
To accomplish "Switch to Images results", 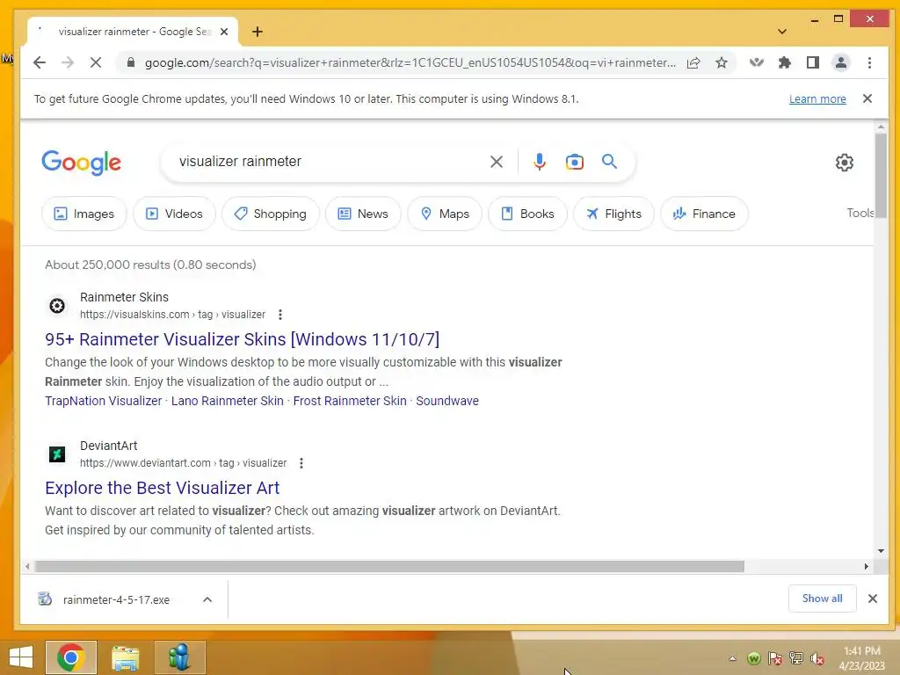I will coord(83,214).
